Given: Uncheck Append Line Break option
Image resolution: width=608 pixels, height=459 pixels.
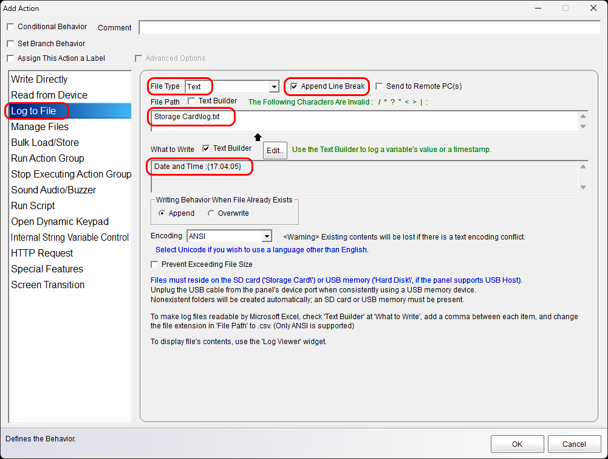Looking at the screenshot, I should [295, 86].
